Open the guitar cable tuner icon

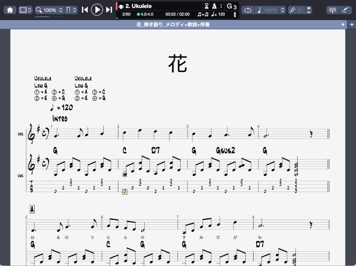tap(345, 10)
